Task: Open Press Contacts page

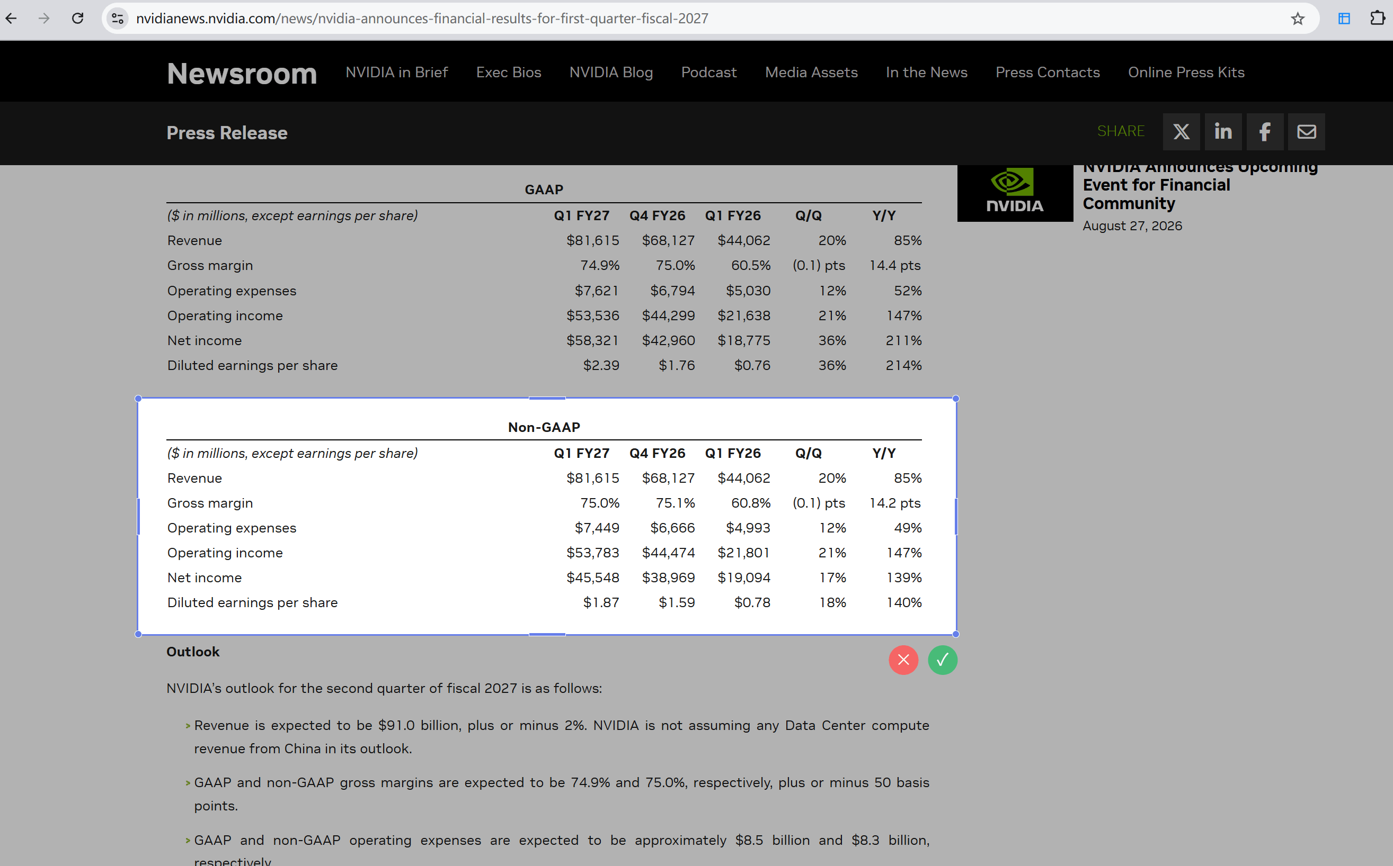Action: (x=1048, y=72)
